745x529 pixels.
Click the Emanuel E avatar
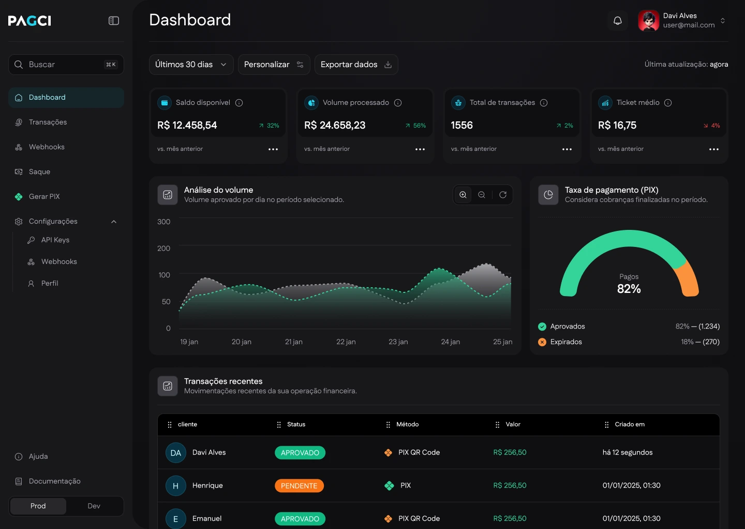(176, 519)
